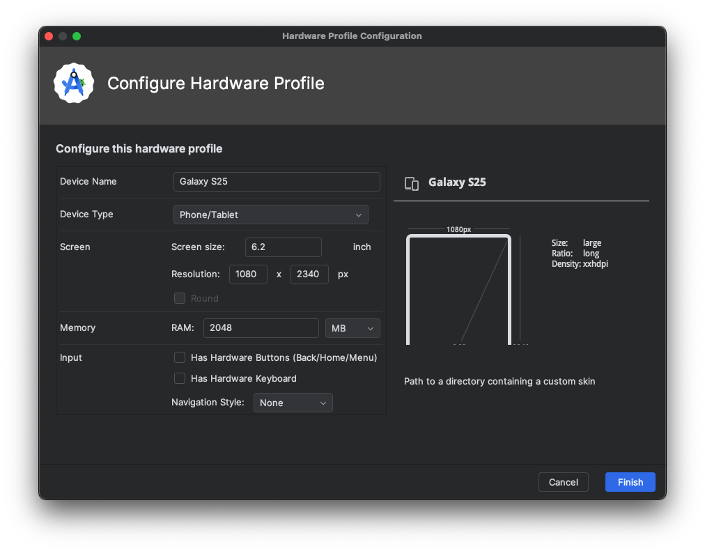Click the 'Configure this hardware profile' heading
This screenshot has height=551, width=705.
(x=139, y=149)
